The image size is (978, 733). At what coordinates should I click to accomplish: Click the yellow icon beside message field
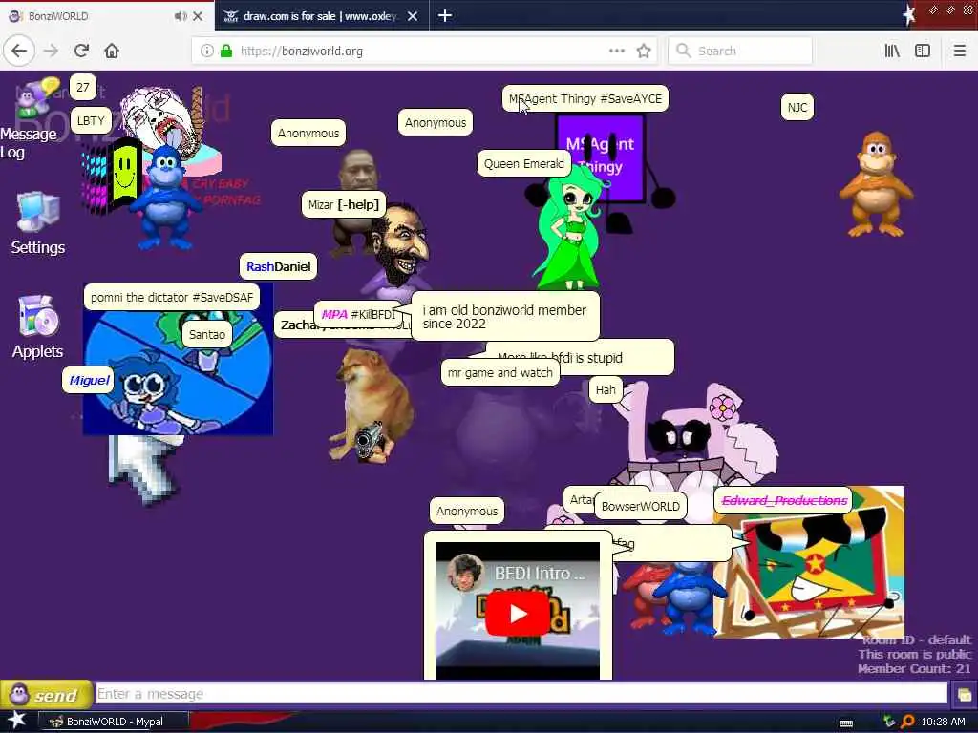click(963, 695)
